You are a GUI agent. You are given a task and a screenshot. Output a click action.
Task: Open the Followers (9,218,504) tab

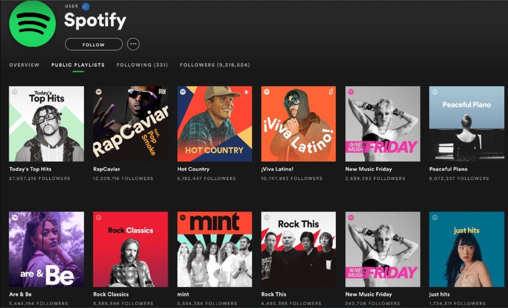tap(215, 65)
